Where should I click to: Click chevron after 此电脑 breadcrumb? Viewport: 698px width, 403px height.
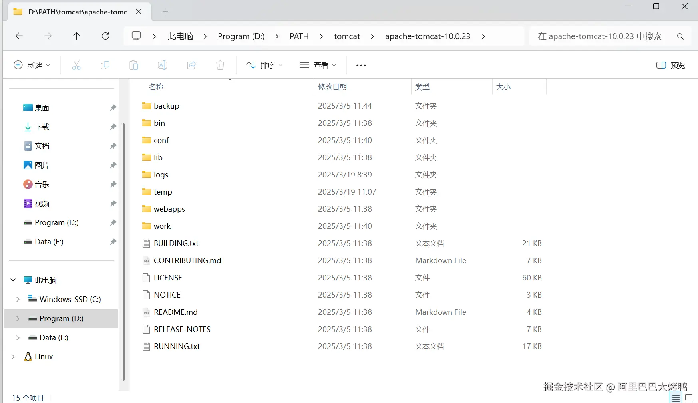(205, 36)
